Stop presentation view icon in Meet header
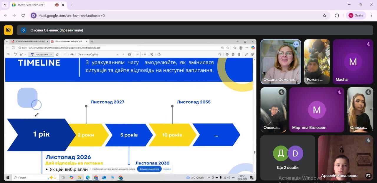Screen dimensions: 377x183 (8, 30)
